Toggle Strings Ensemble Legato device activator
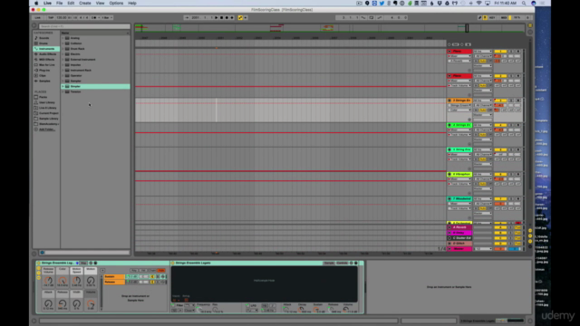This screenshot has width=580, height=326. pyautogui.click(x=173, y=264)
